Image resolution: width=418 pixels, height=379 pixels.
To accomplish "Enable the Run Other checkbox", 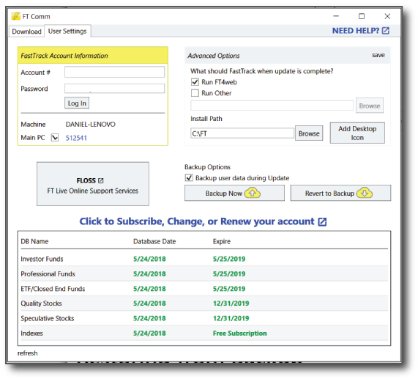I will 195,93.
